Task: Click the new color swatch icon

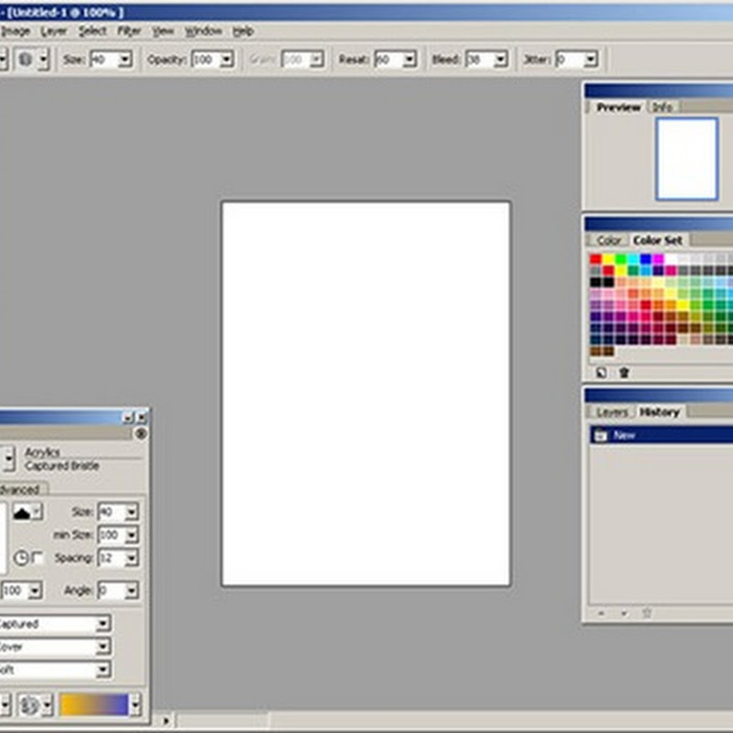Action: (601, 372)
